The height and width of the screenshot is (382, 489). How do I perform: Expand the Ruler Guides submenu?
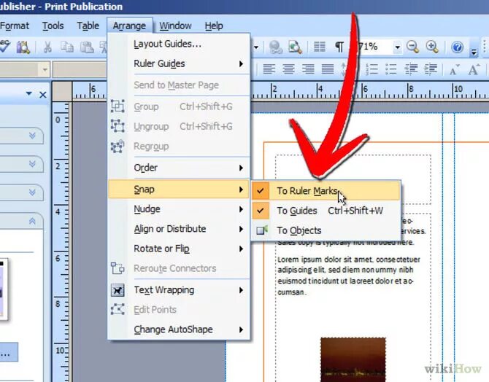[x=179, y=63]
